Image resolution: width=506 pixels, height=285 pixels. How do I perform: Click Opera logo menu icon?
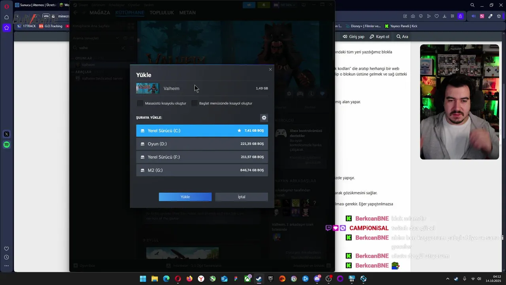(6, 6)
